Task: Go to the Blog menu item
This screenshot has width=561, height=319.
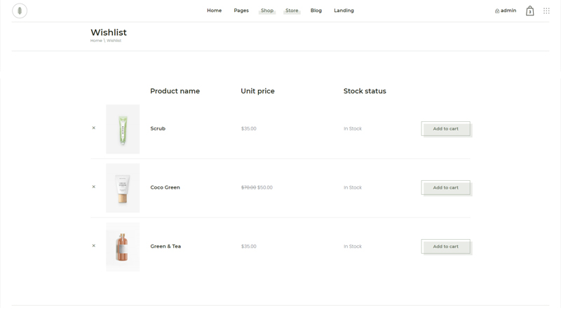Action: click(316, 11)
